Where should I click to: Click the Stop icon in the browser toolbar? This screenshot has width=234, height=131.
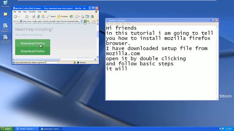(x=34, y=16)
